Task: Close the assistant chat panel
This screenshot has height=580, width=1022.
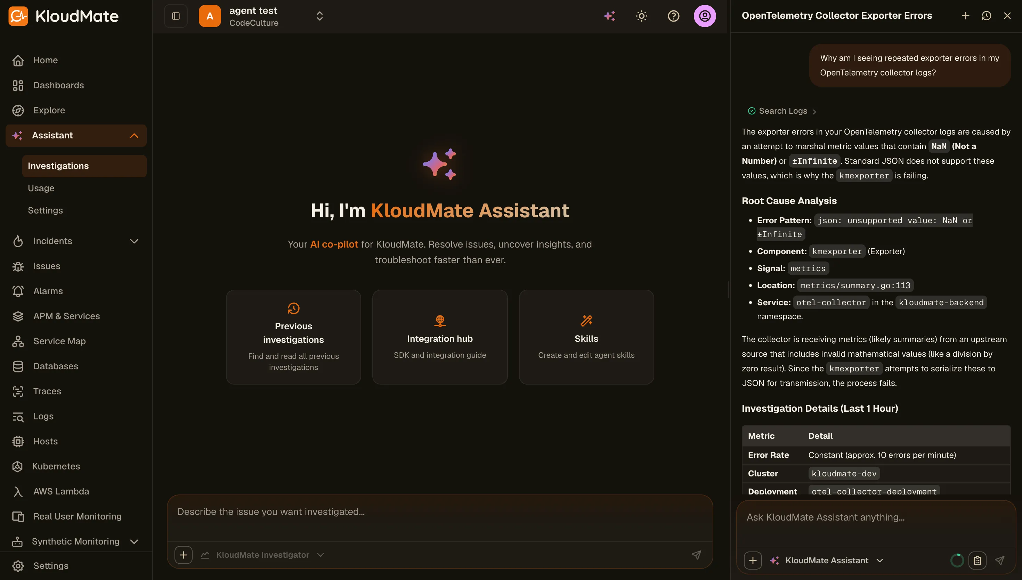Action: (1007, 16)
